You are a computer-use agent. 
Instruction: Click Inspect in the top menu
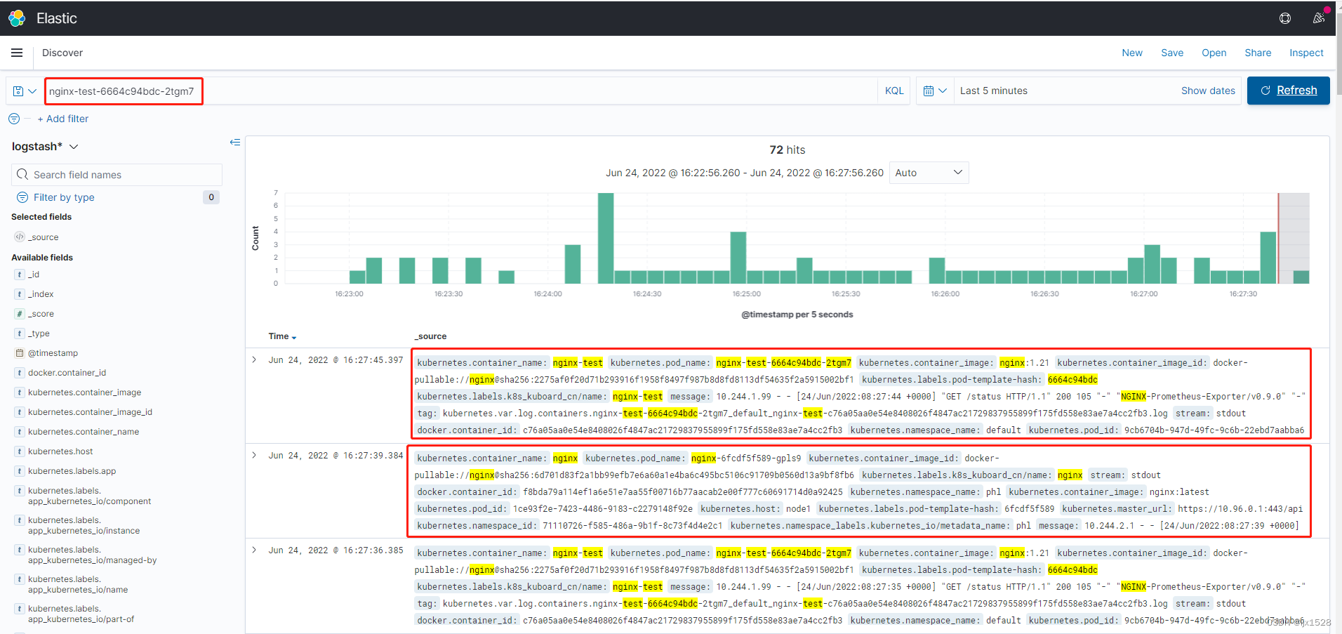1306,53
